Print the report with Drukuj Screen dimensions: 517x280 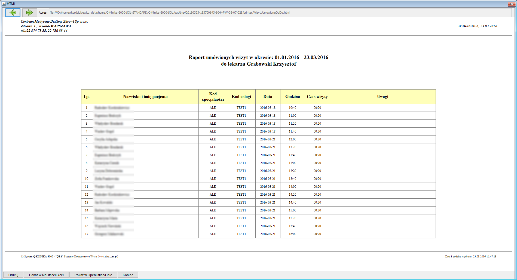(13, 275)
